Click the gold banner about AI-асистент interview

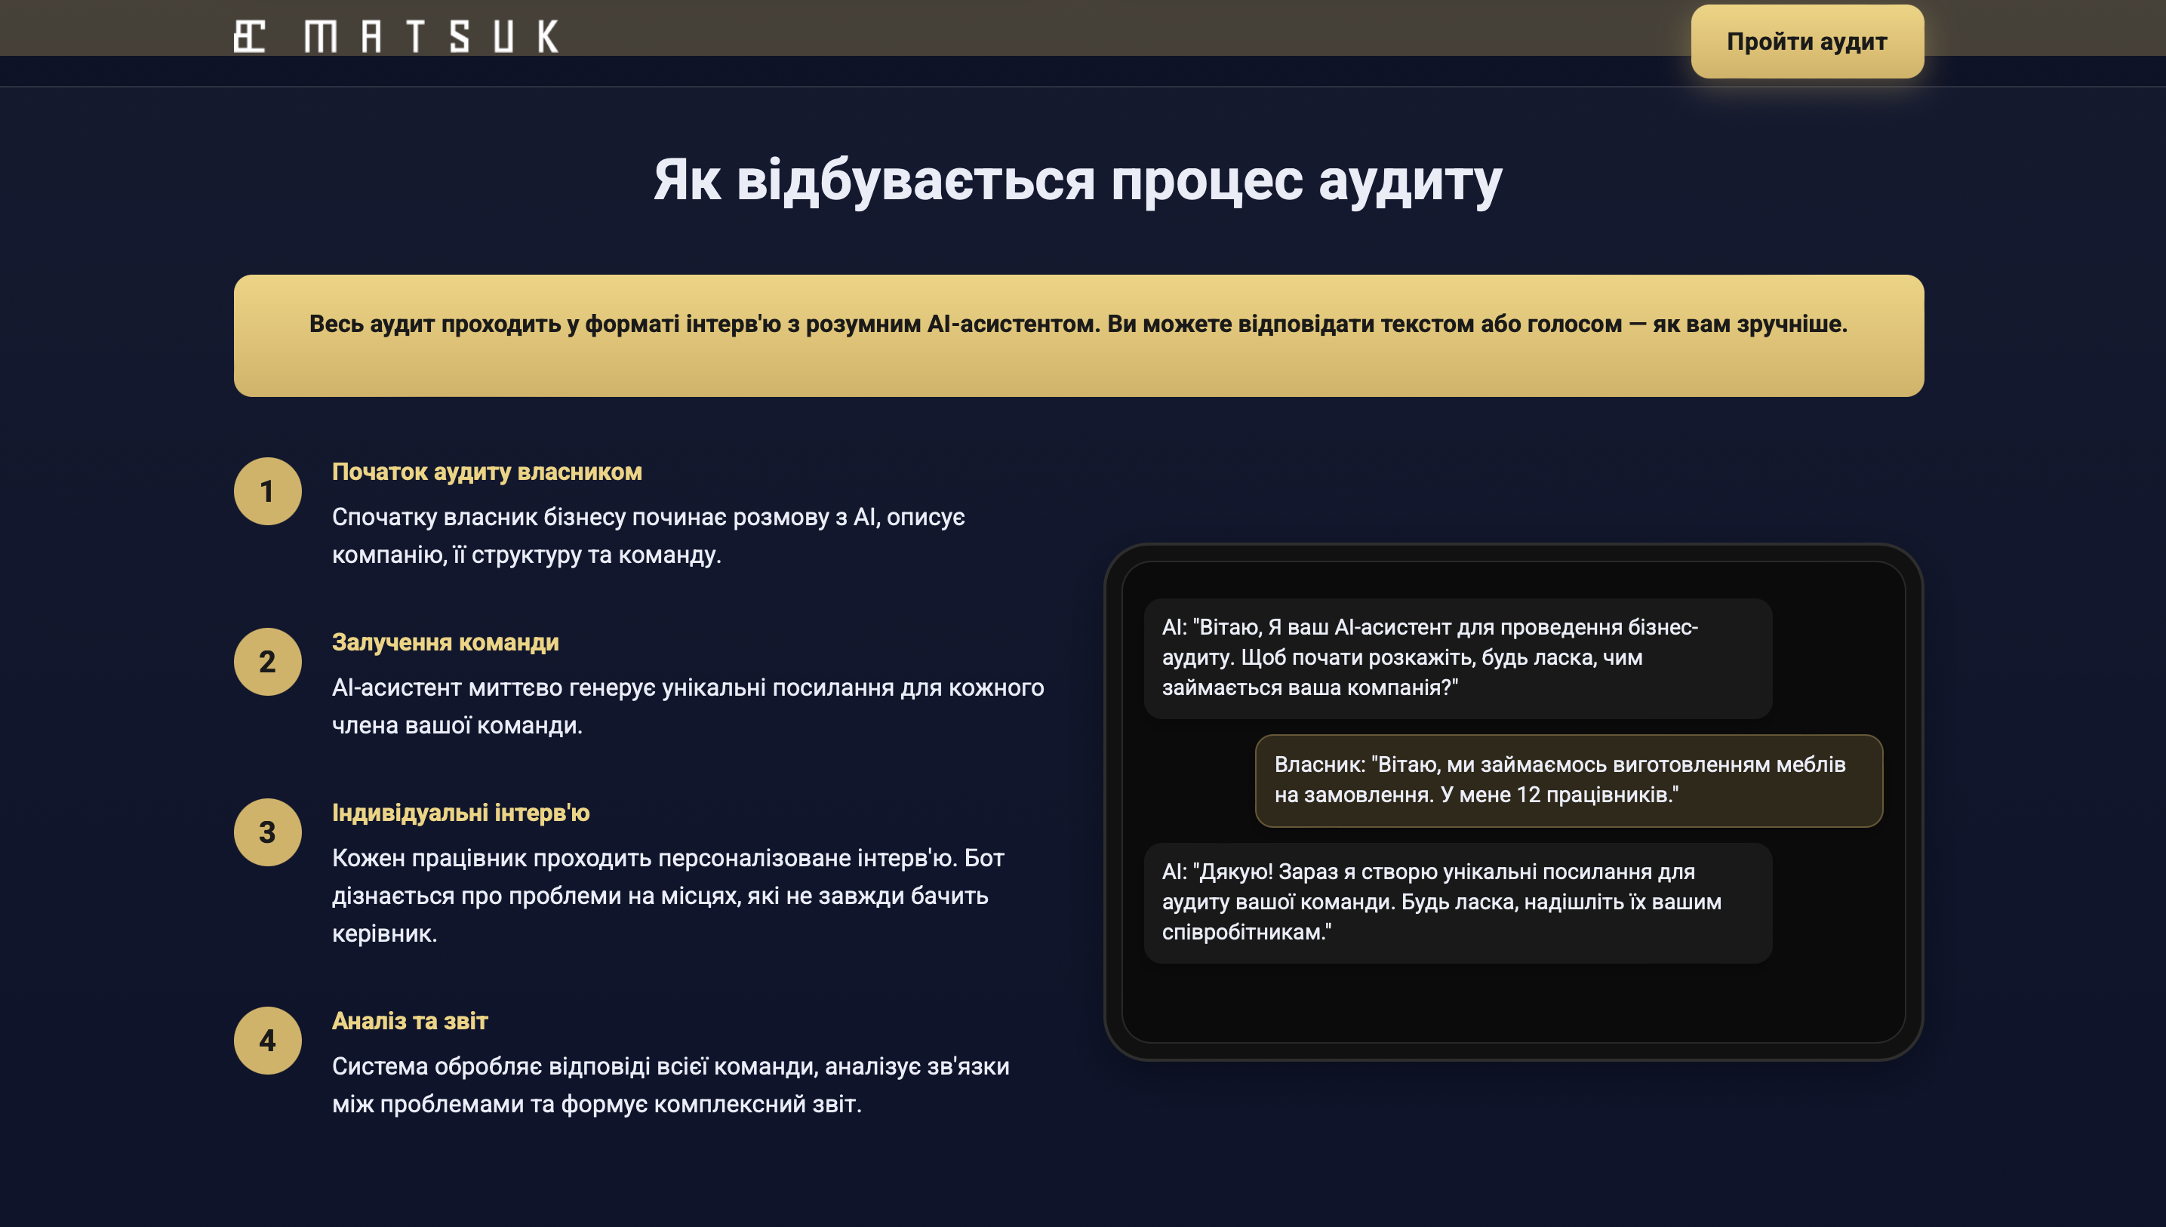[x=1078, y=335]
